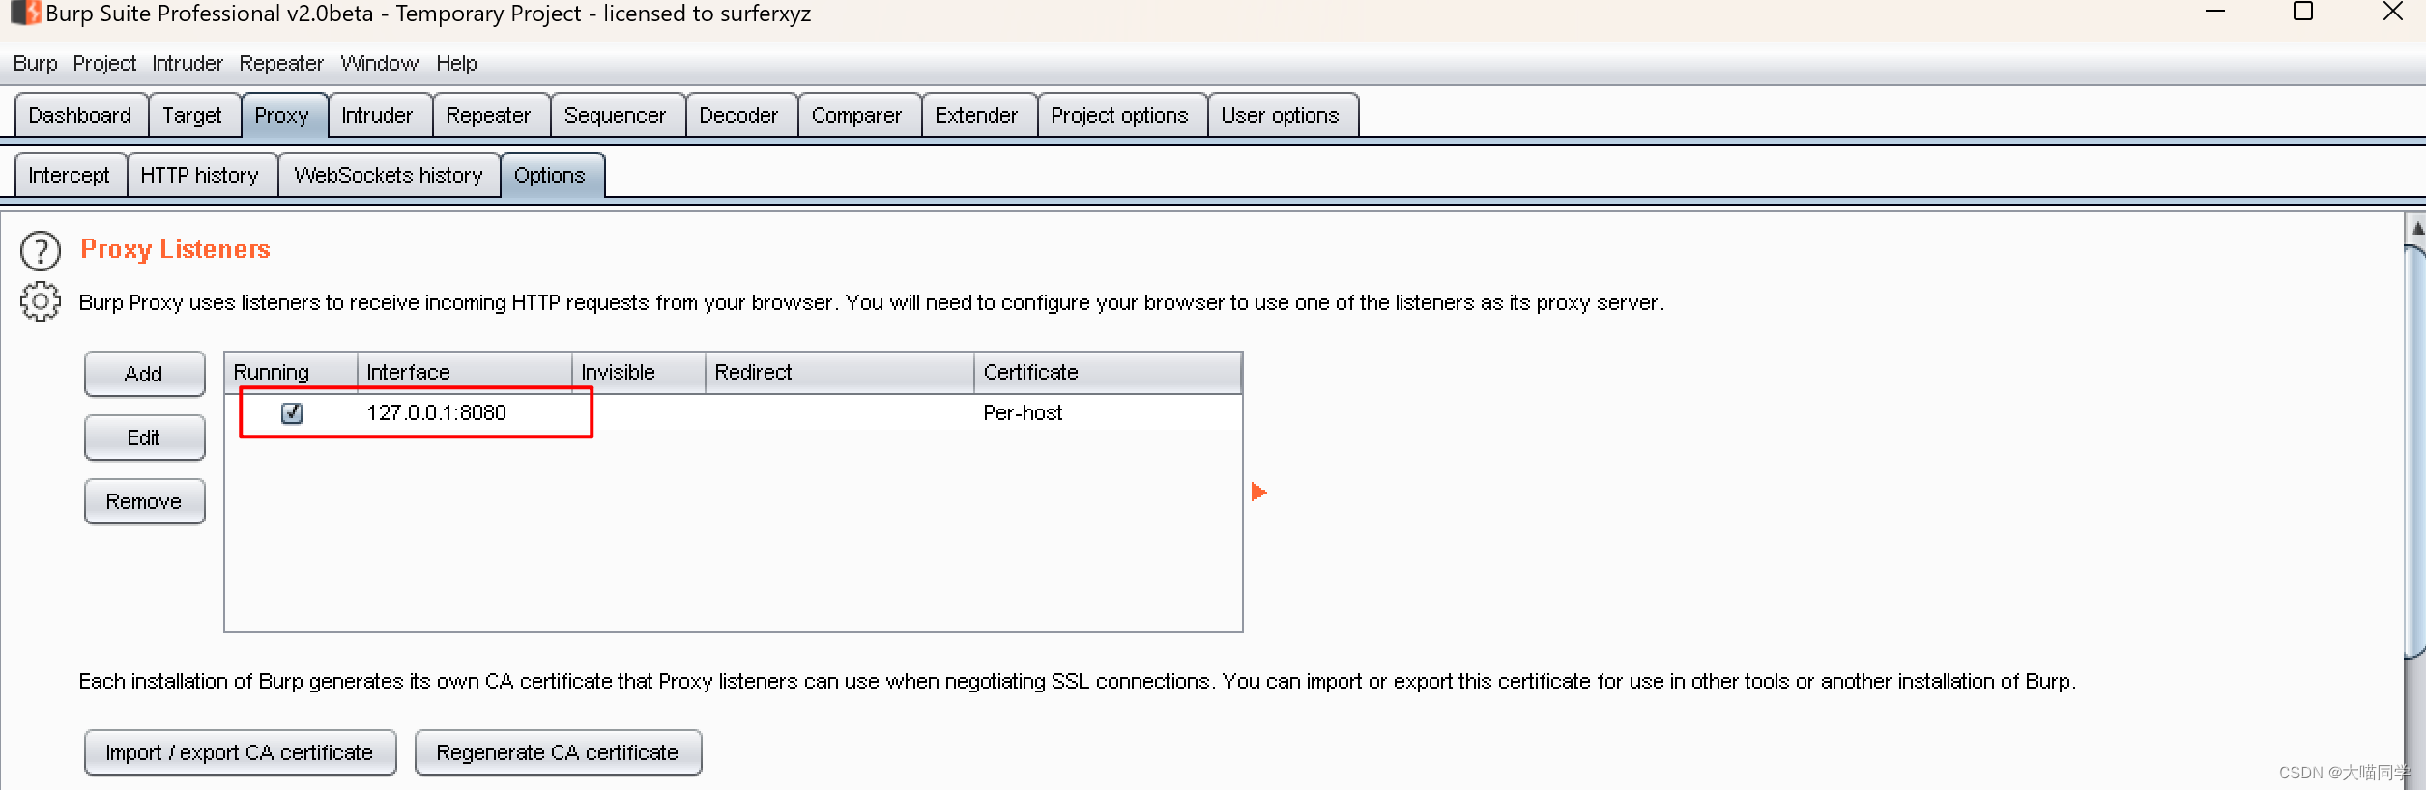Maximize the Burp Suite window
The height and width of the screenshot is (790, 2426).
click(x=2303, y=12)
